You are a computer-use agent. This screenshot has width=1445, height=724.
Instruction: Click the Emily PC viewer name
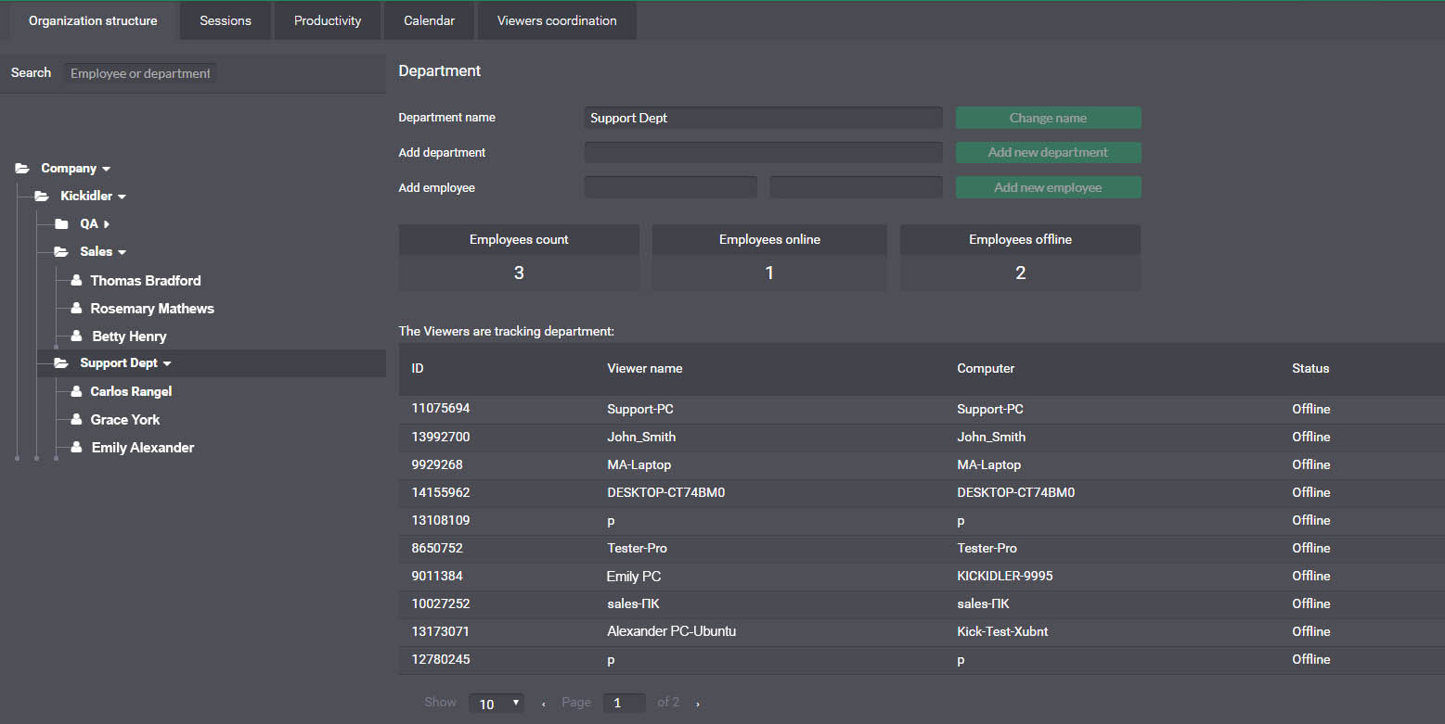[x=634, y=576]
